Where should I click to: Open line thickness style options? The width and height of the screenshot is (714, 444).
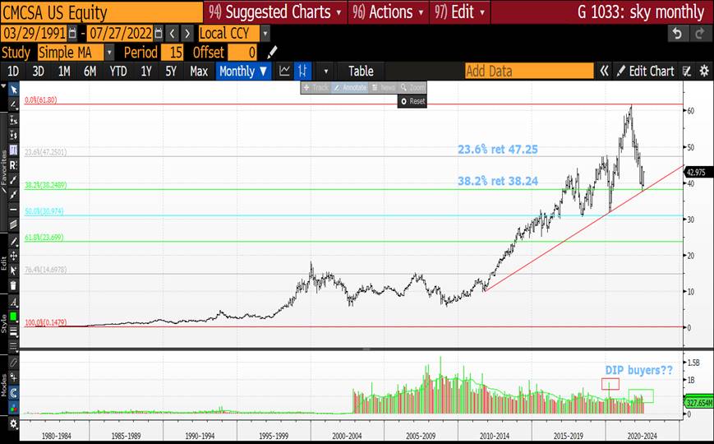coord(14,331)
